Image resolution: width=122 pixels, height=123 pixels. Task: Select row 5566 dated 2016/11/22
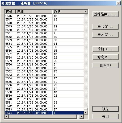tap(44, 85)
